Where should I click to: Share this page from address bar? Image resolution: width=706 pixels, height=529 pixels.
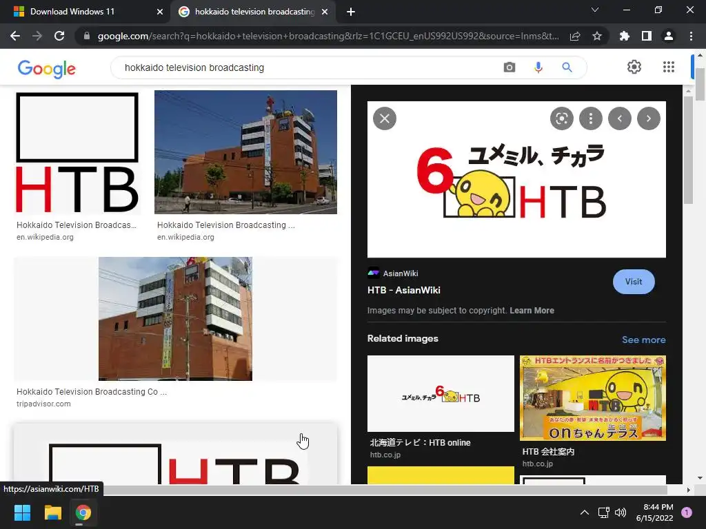(575, 36)
